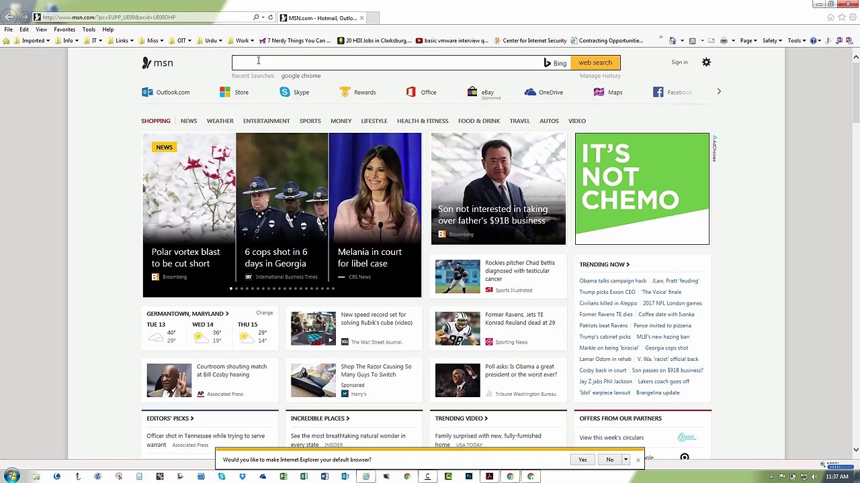Open the Safety dropdown in command bar
860x483 pixels.
click(772, 41)
